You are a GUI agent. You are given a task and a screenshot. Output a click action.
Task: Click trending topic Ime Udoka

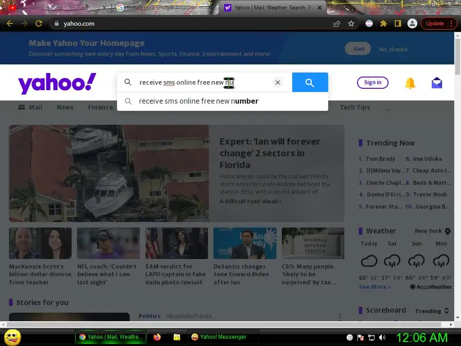pos(427,159)
